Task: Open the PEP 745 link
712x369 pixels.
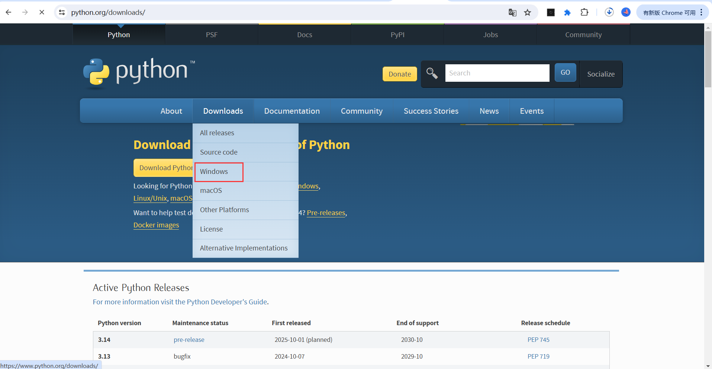Action: (x=538, y=340)
